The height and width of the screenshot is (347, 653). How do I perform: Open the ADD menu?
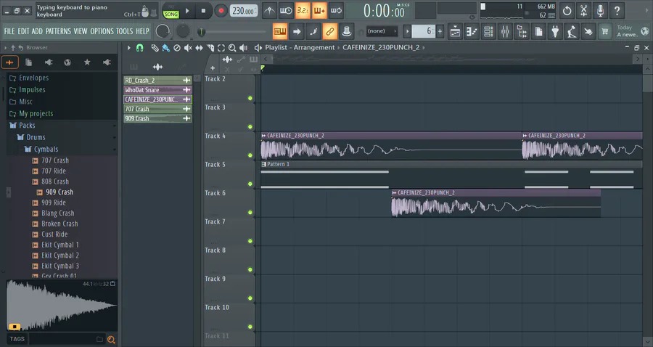pyautogui.click(x=37, y=31)
